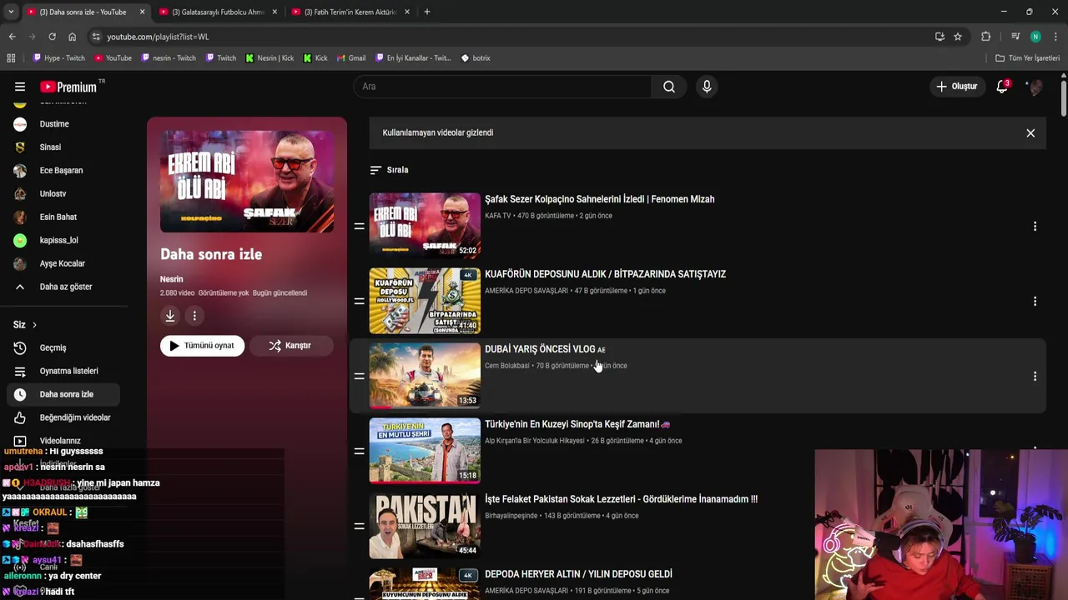
Task: Click the Karıştır shuffle button
Action: point(290,346)
